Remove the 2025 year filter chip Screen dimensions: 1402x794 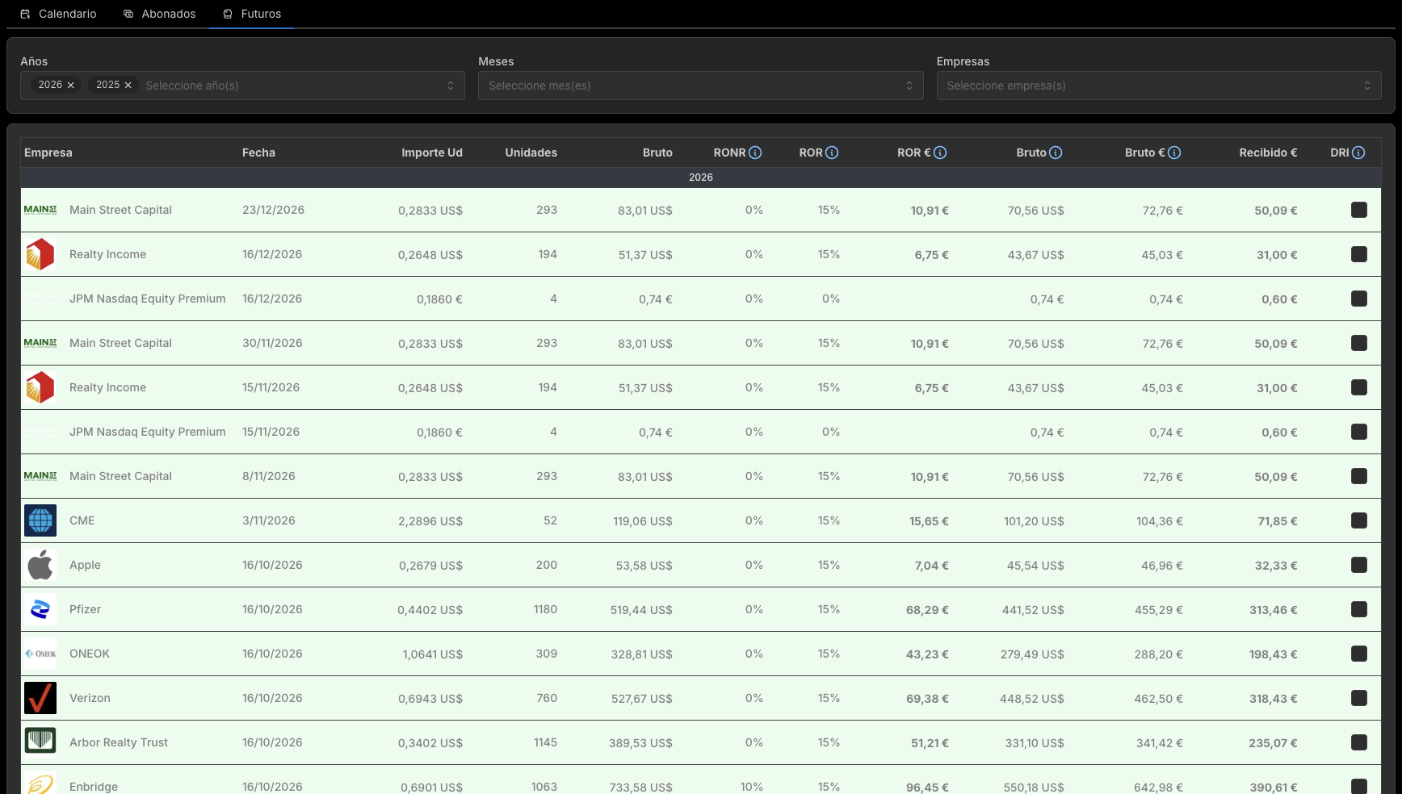tap(128, 86)
